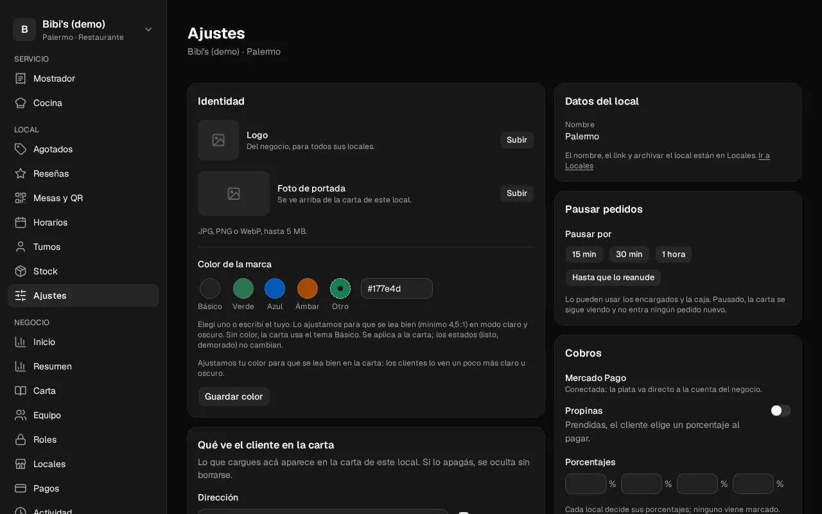
Task: Click the Reseñas star icon
Action: point(21,173)
